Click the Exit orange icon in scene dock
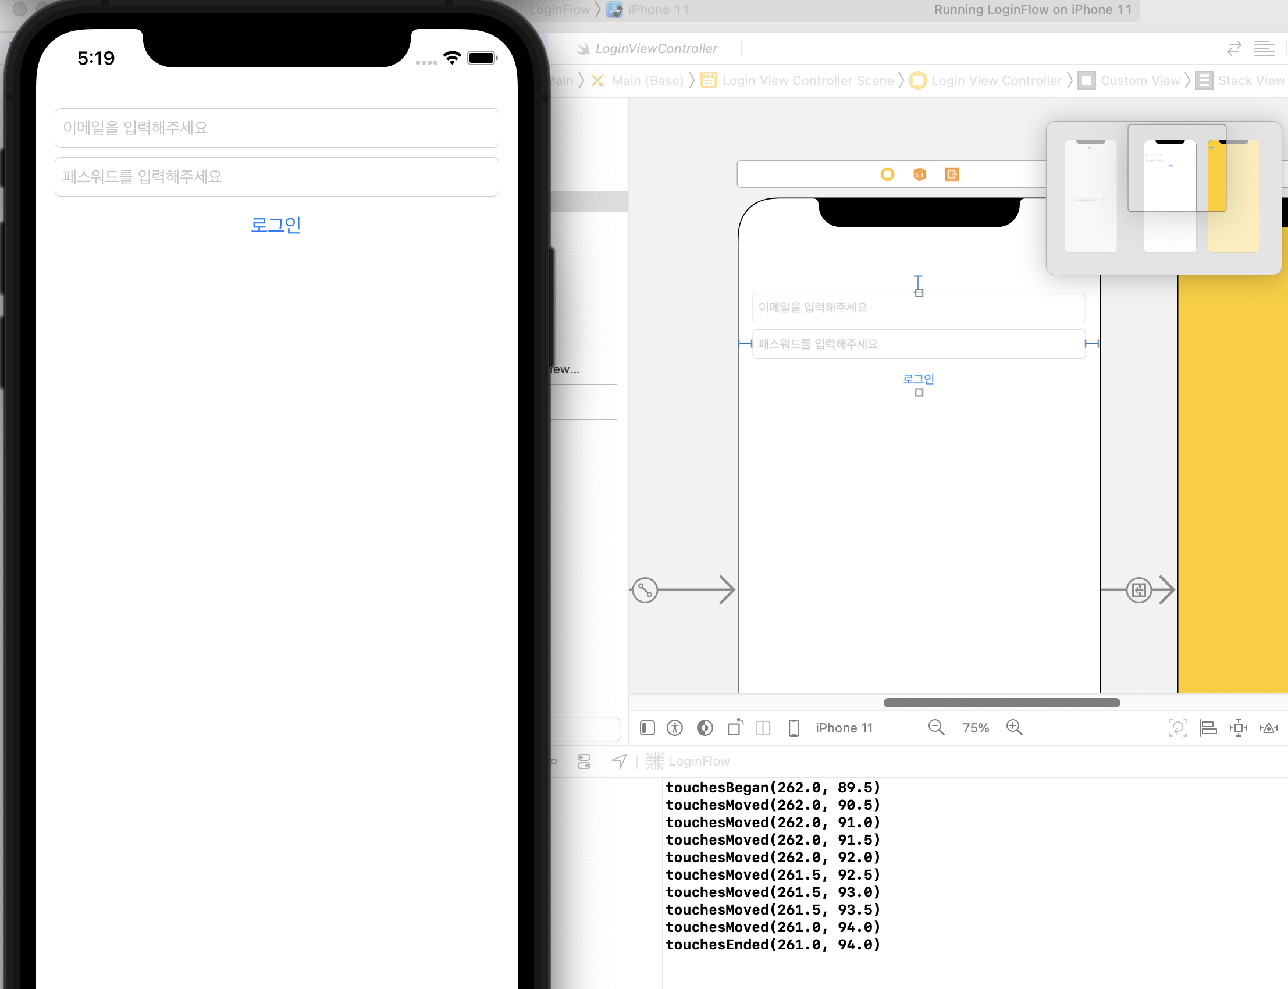Screen dimensions: 1288x989 click(x=952, y=175)
